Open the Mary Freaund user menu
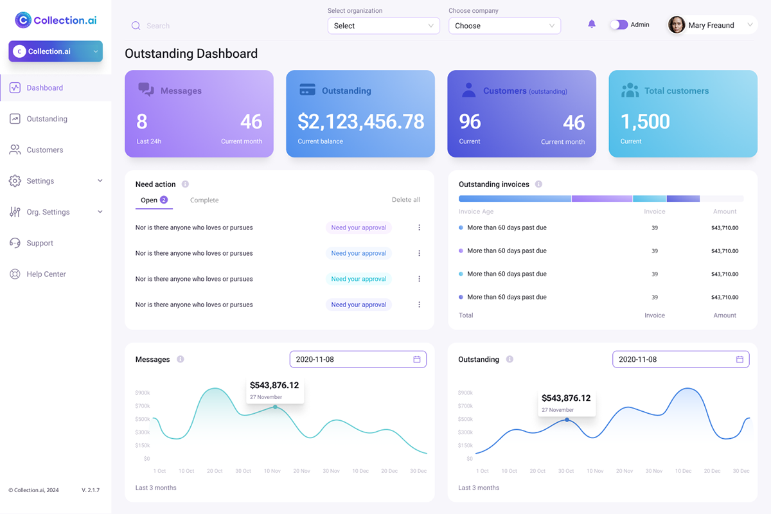The image size is (771, 514). (x=711, y=25)
